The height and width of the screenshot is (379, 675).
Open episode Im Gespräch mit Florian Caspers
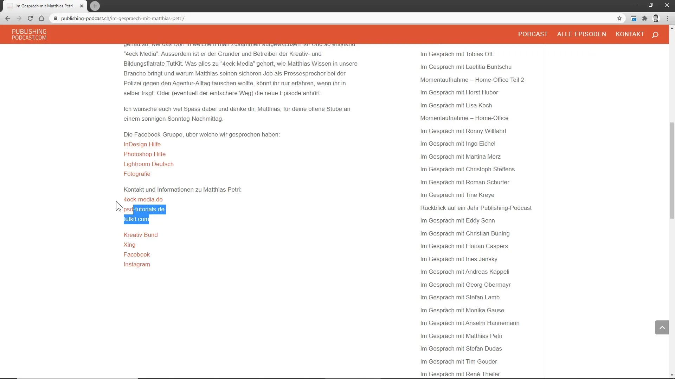point(464,246)
